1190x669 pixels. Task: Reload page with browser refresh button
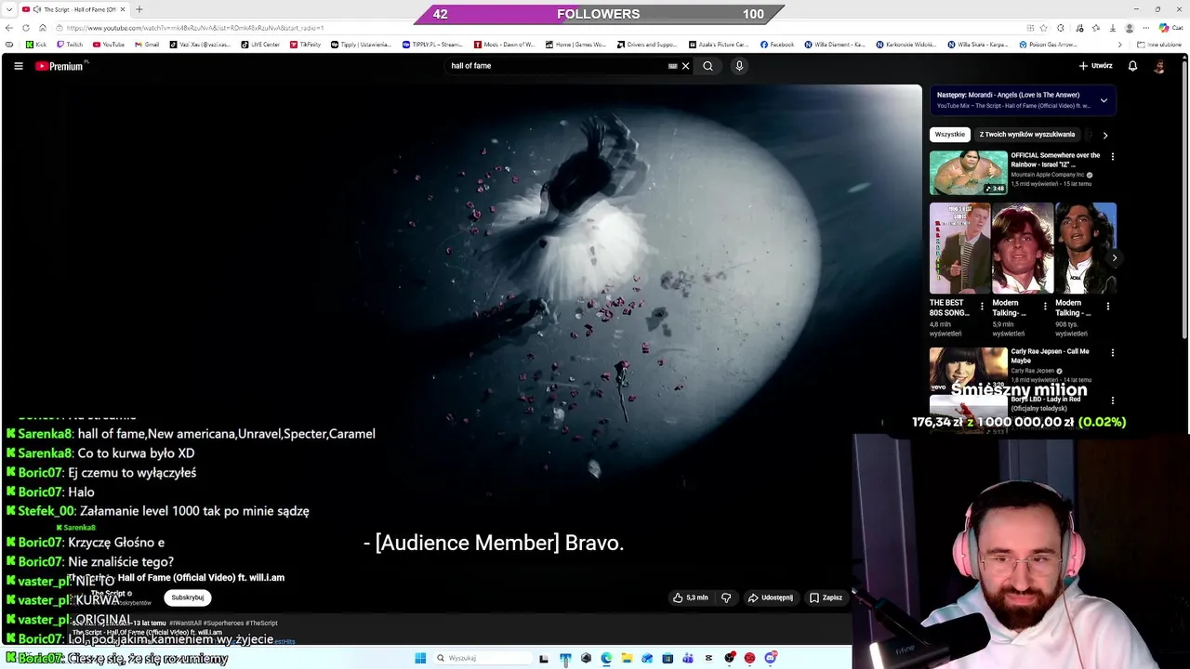(x=26, y=28)
